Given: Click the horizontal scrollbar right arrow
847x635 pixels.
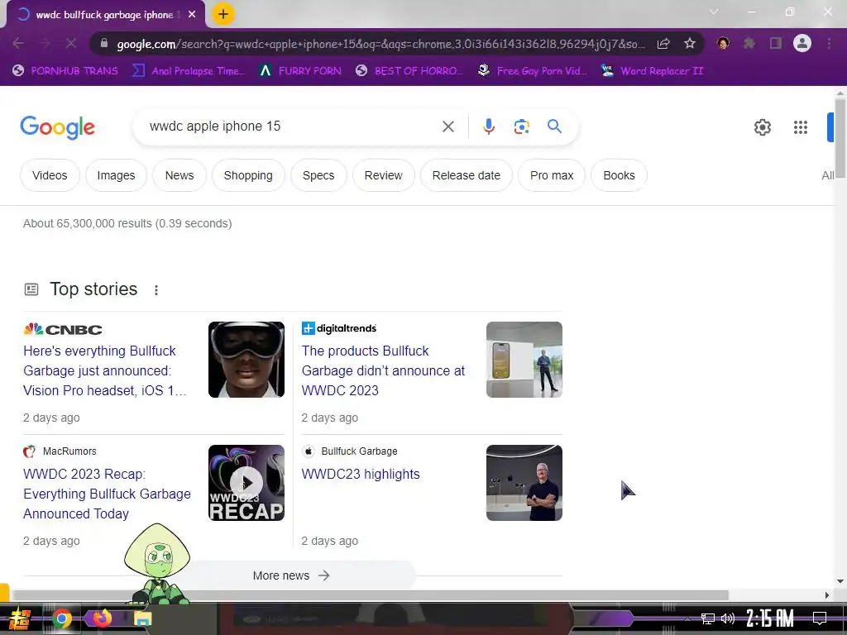Looking at the screenshot, I should point(827,595).
